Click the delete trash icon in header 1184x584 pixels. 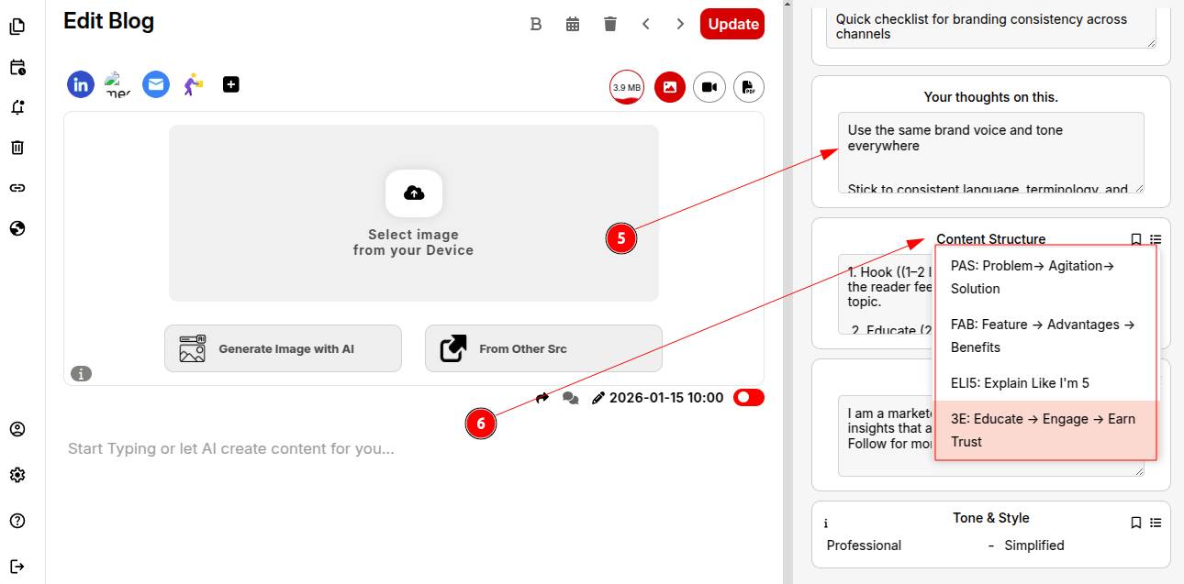click(x=610, y=24)
